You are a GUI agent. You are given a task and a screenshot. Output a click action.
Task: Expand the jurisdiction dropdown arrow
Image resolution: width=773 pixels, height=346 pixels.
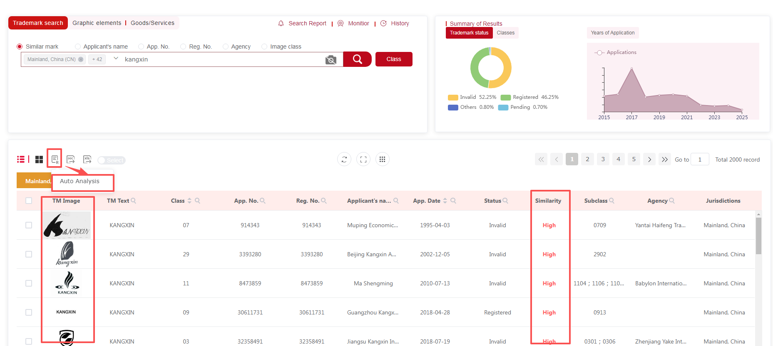(x=116, y=59)
